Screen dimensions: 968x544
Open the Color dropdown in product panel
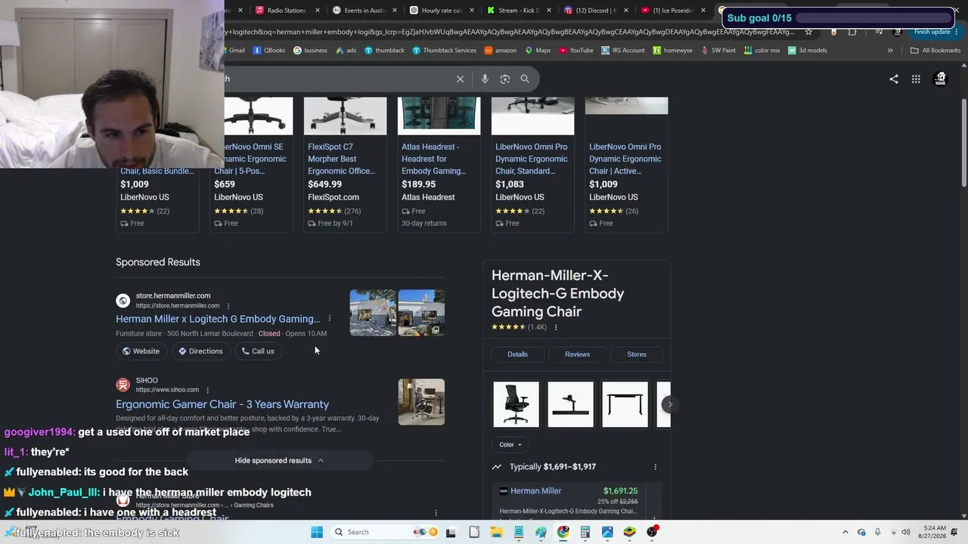coord(510,444)
